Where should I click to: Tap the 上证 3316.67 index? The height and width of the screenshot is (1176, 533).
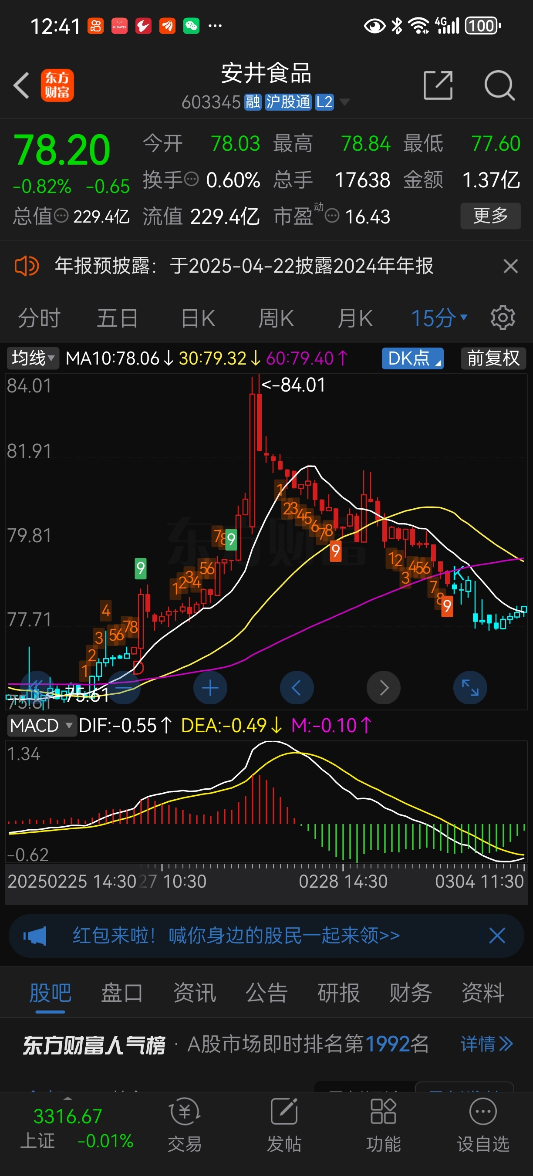pyautogui.click(x=77, y=1129)
